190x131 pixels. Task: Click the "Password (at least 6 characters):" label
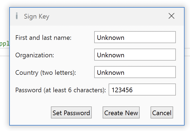pyautogui.click(x=60, y=90)
